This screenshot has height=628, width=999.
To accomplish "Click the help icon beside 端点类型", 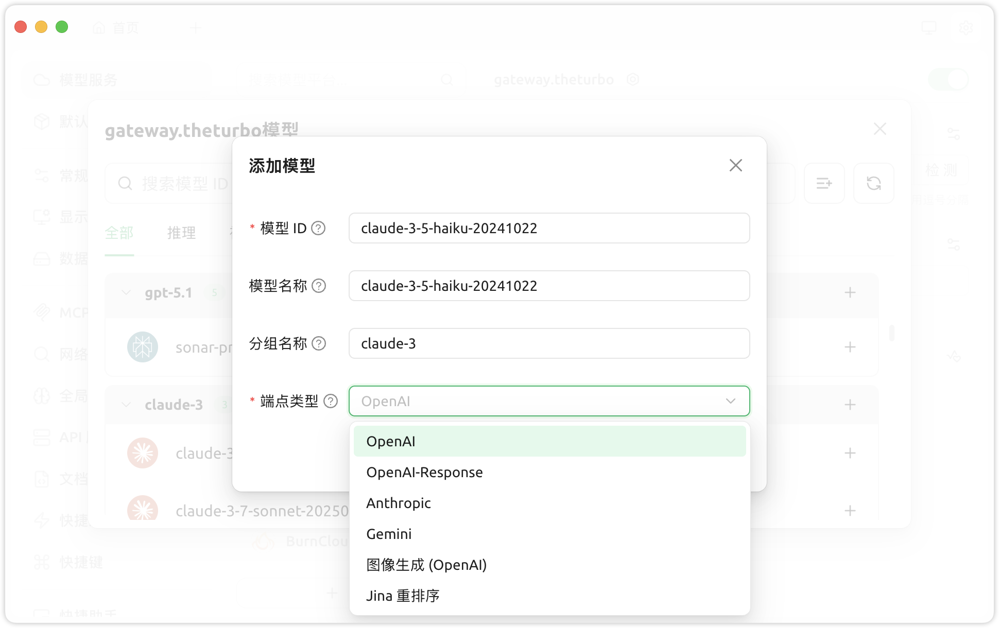I will coord(331,401).
